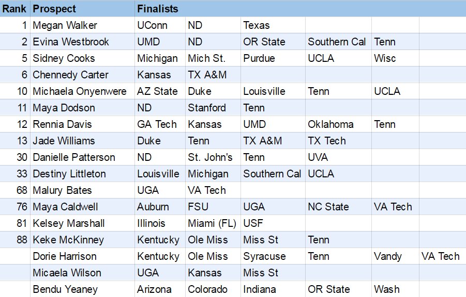Click the TX Tech cell

[338, 141]
